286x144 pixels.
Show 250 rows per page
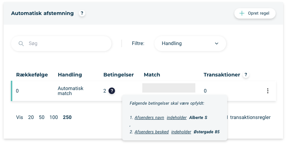(67, 117)
